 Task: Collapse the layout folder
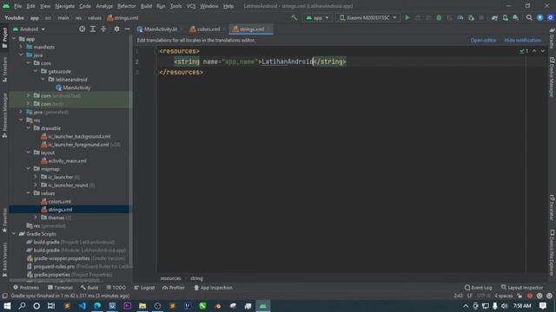(x=29, y=153)
